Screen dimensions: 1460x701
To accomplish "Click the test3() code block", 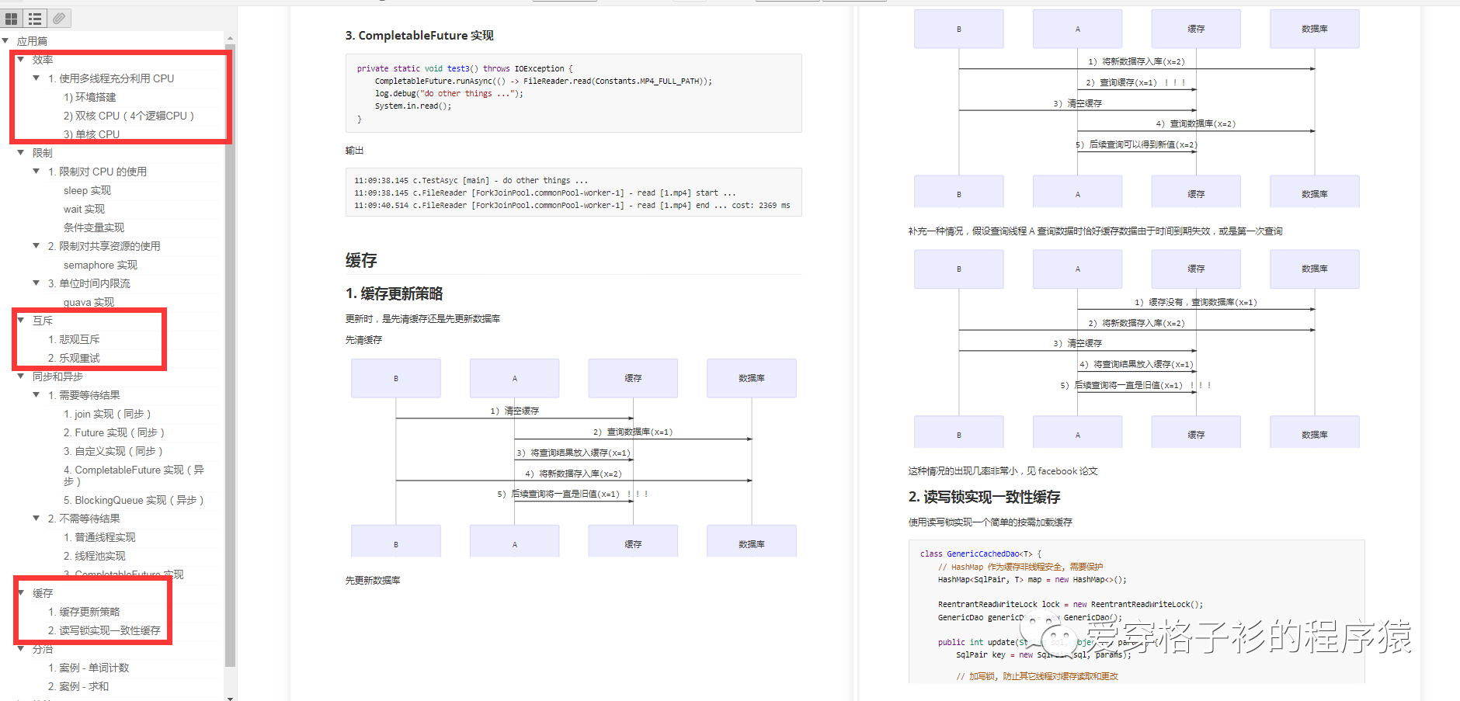I will pos(574,93).
